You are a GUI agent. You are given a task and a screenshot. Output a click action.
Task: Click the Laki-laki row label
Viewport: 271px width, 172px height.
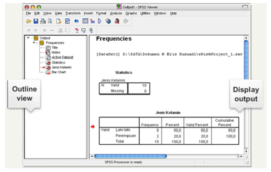(123, 130)
